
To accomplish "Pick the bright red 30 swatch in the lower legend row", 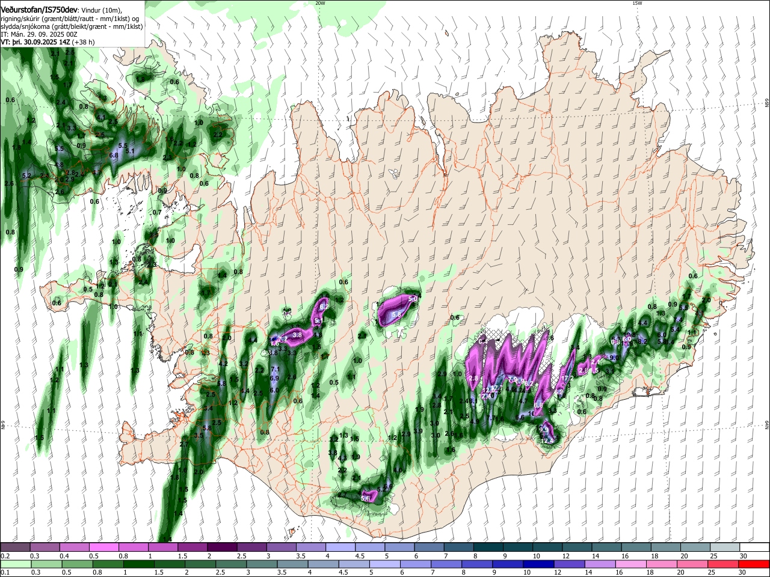I will pos(754,564).
